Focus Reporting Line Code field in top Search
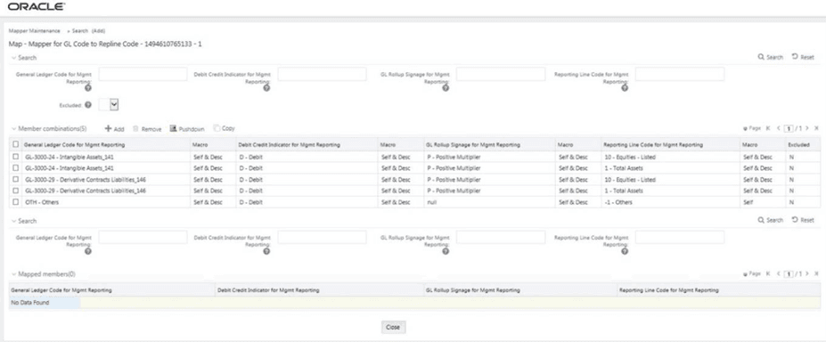 pos(680,74)
